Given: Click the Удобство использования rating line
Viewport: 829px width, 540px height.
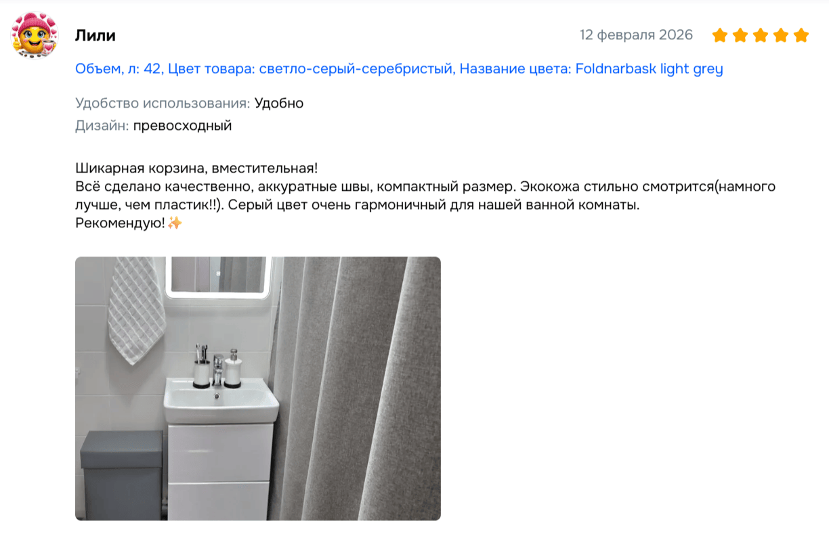Looking at the screenshot, I should click(189, 104).
